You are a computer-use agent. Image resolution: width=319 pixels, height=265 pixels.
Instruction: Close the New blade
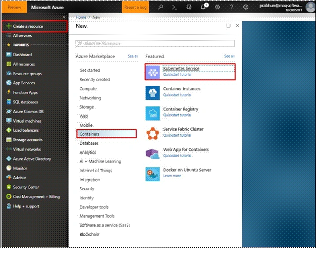pos(237,26)
